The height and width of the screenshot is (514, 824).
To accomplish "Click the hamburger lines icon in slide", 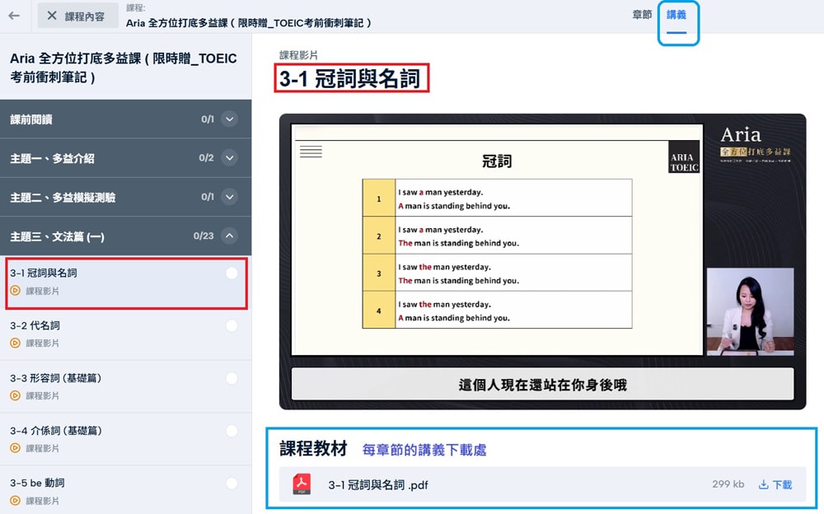I will [311, 152].
